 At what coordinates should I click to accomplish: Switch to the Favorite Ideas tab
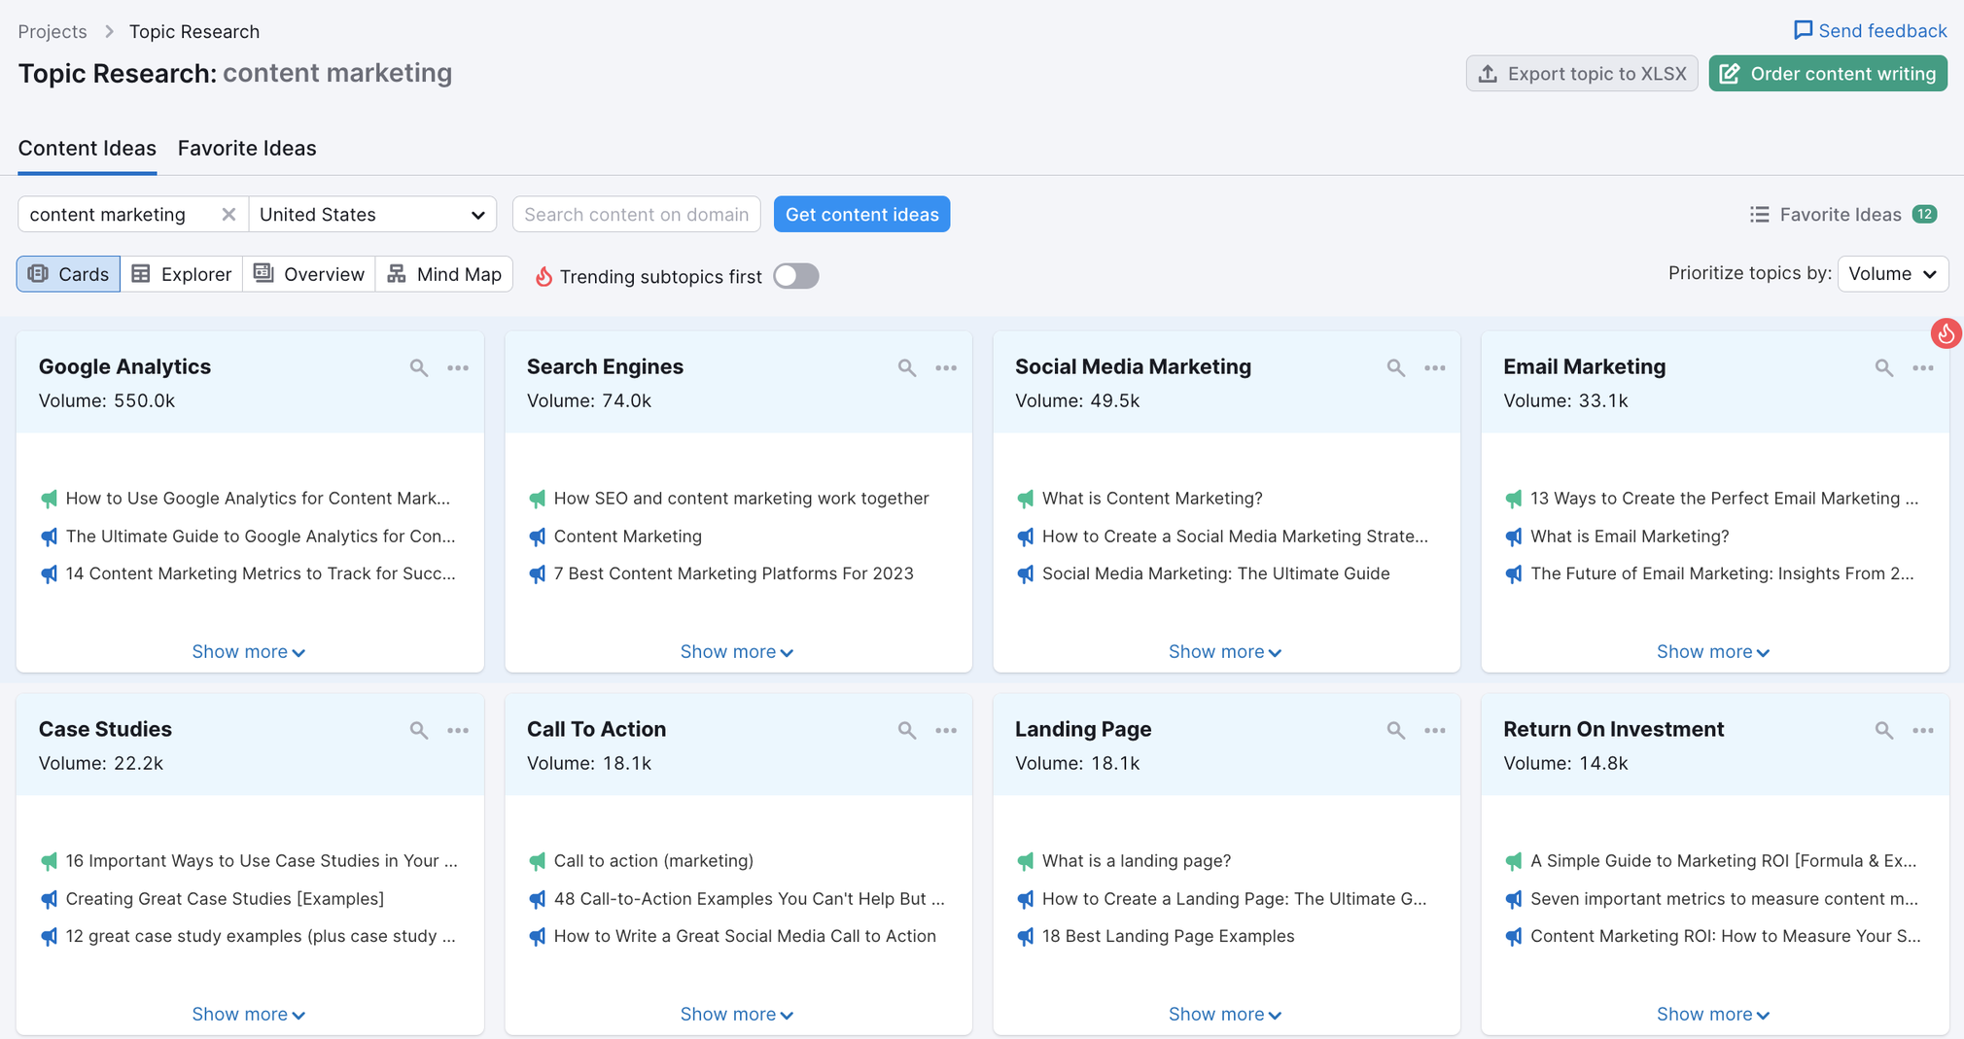coord(246,148)
